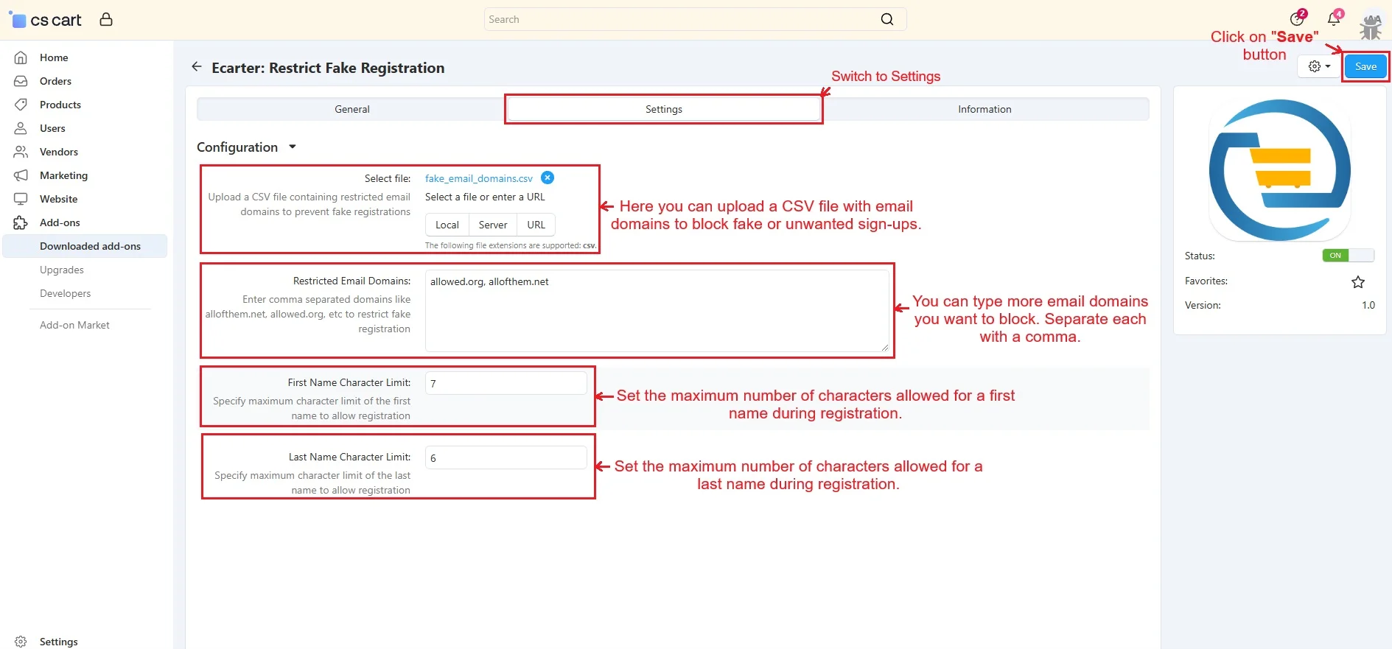Open Users in the sidebar
Screen dimensions: 1392x649
point(52,128)
